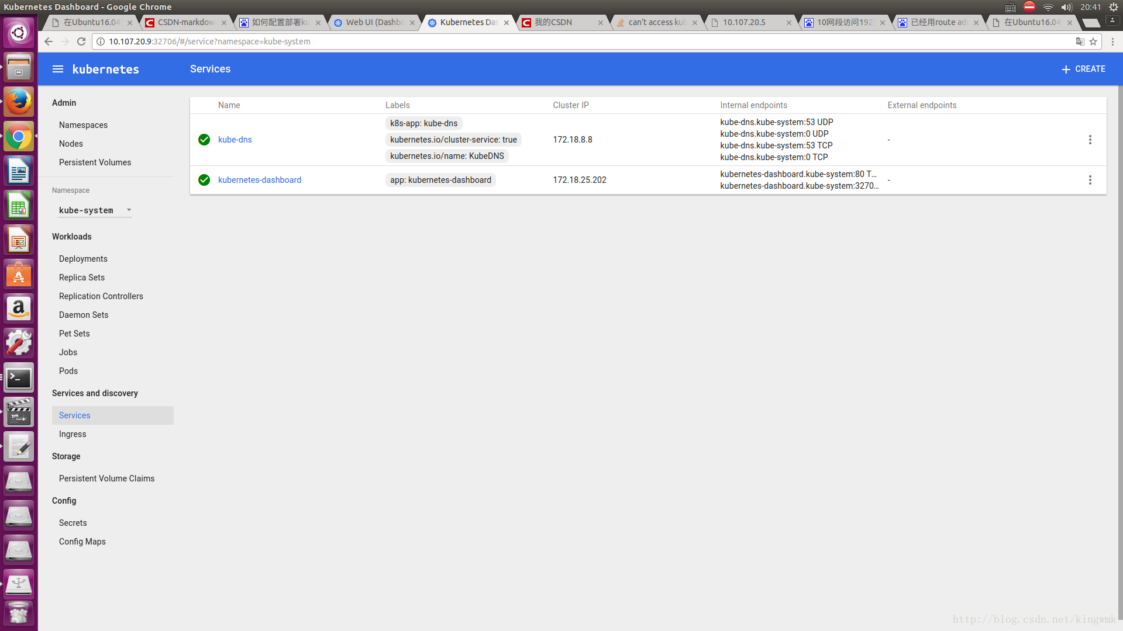Open LibreOffice Calc from the launcher
This screenshot has height=631, width=1123.
(19, 206)
